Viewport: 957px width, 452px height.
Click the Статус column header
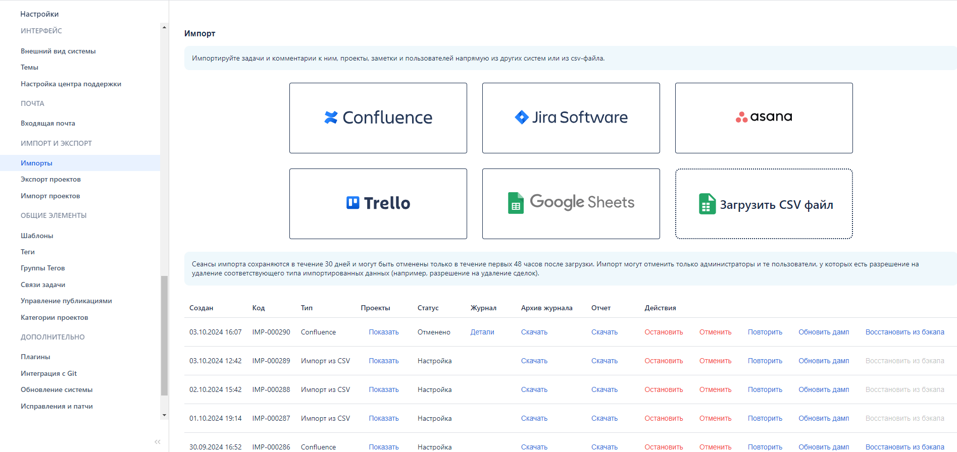click(x=428, y=308)
